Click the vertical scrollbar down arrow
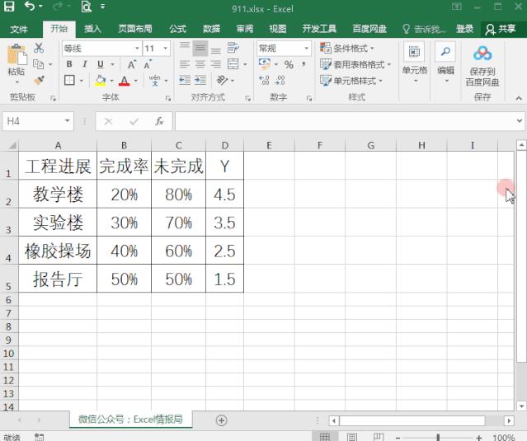 point(521,406)
